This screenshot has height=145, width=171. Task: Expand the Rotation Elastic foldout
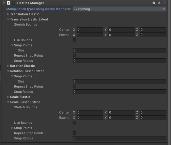[8, 66]
